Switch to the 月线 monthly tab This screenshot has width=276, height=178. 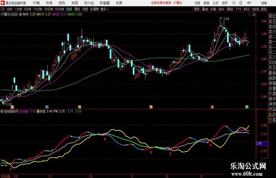click(x=85, y=9)
